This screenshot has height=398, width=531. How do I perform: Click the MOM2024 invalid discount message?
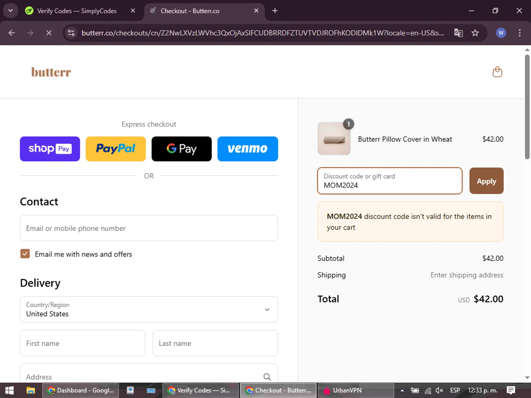pos(410,222)
